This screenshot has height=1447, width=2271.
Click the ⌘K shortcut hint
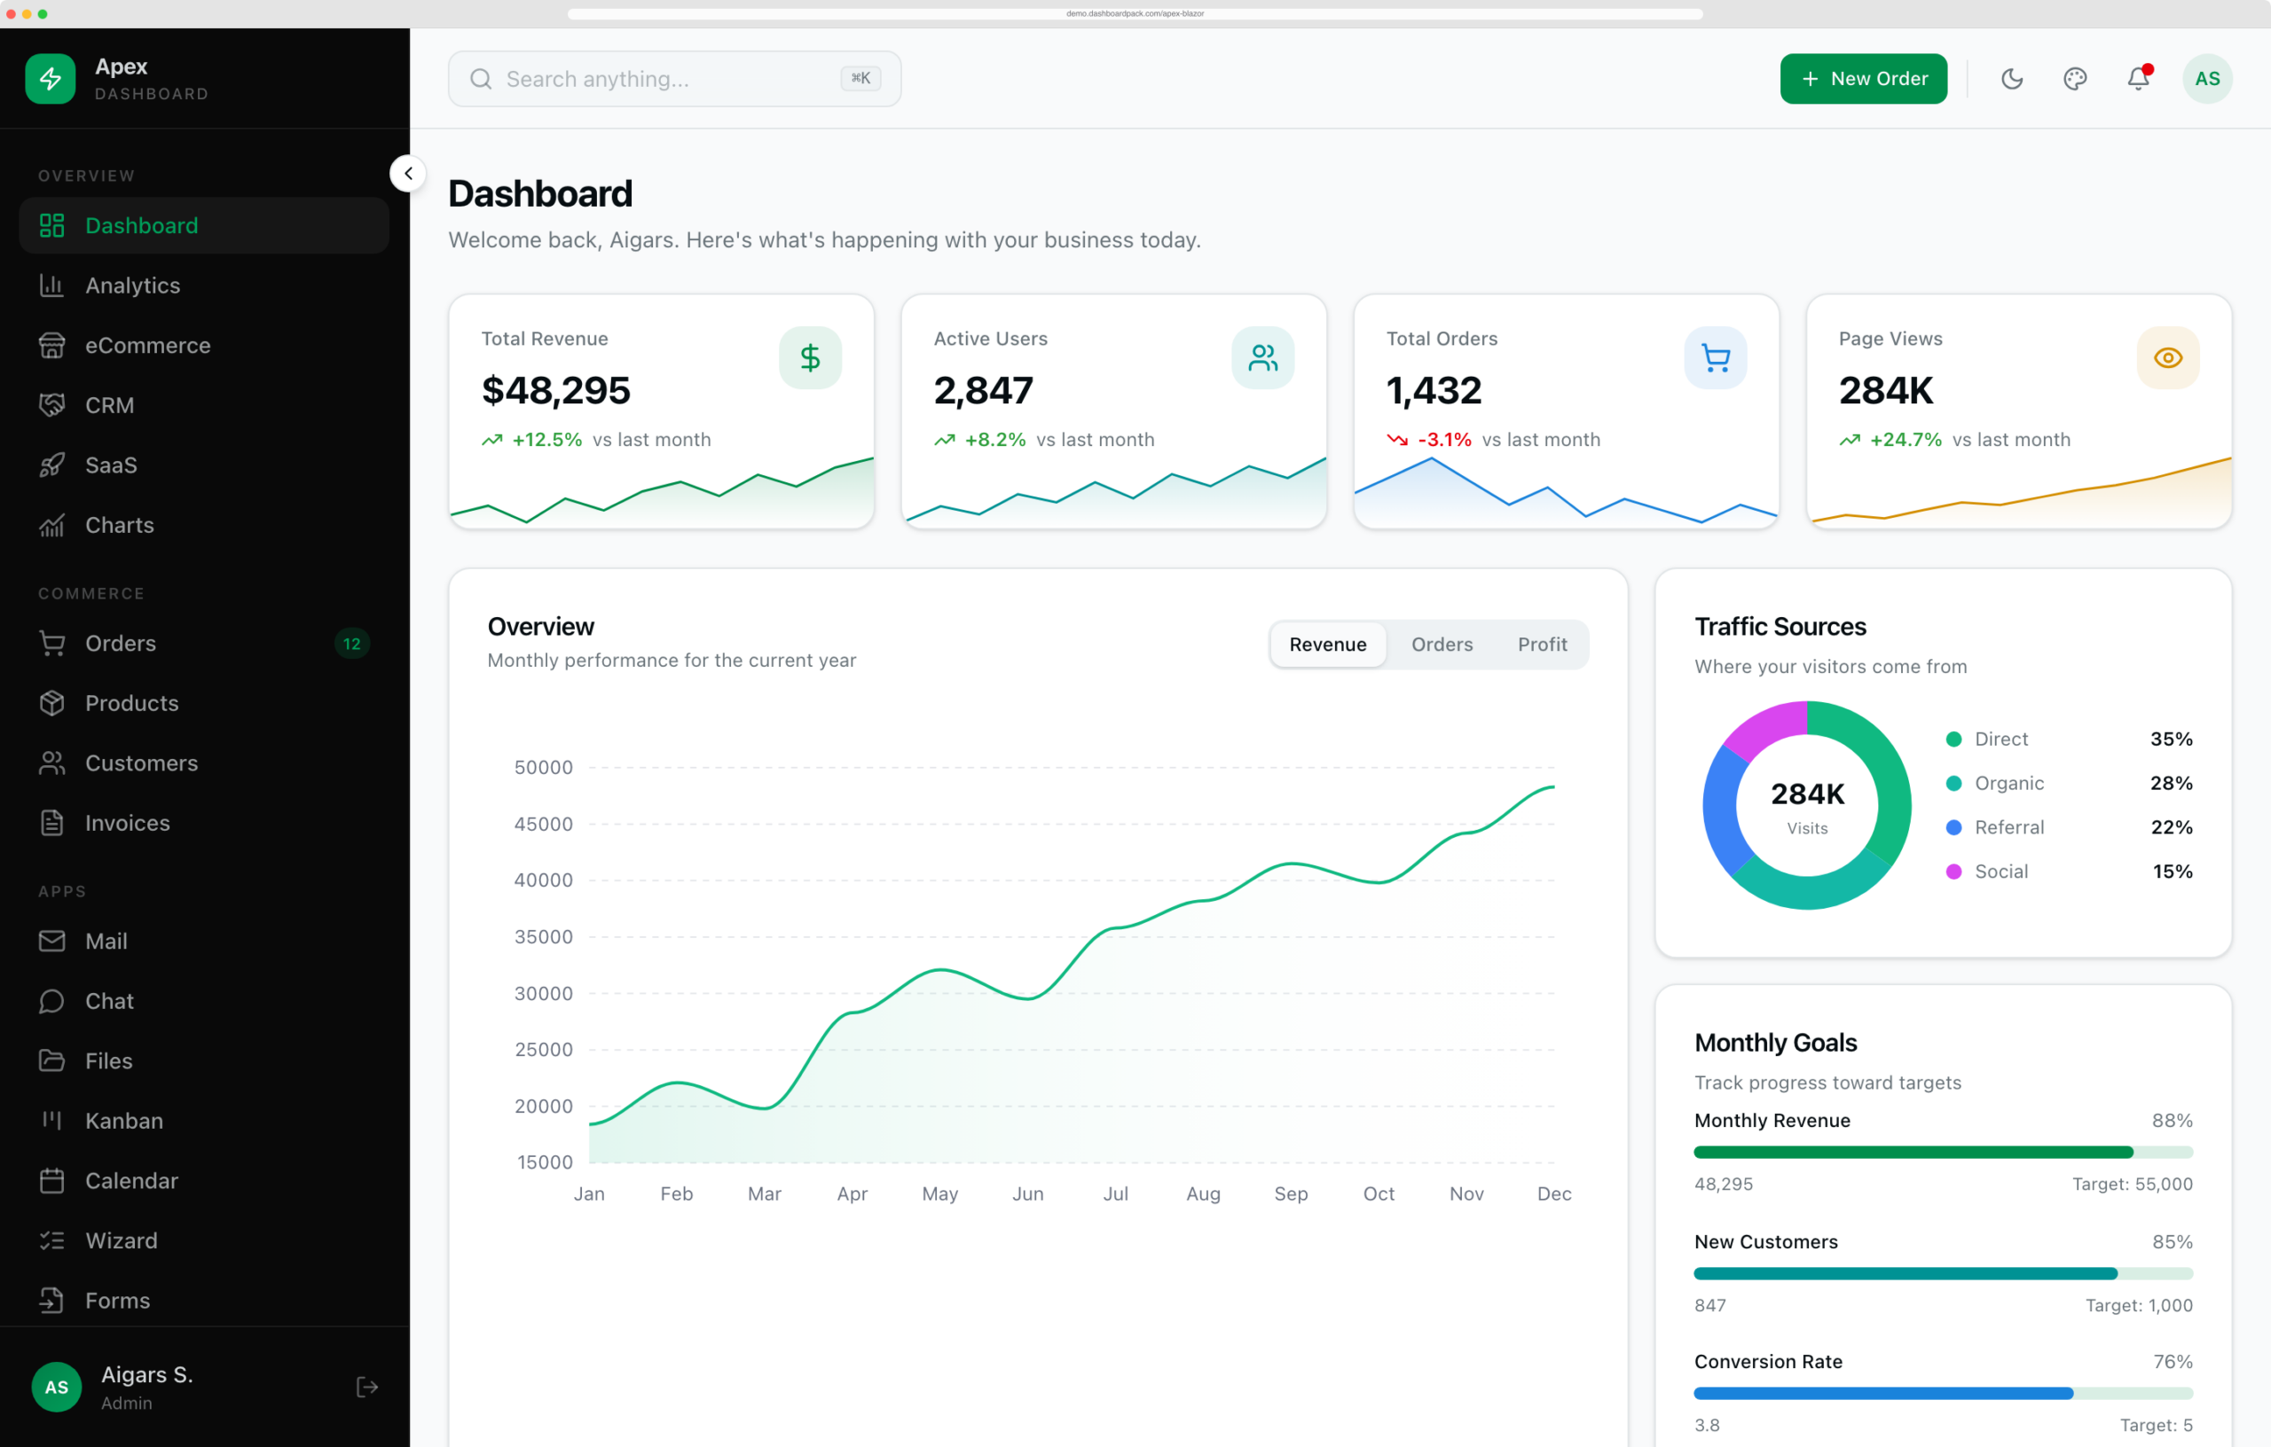click(x=860, y=78)
